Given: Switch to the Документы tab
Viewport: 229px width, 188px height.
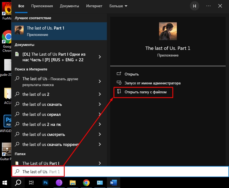Looking at the screenshot, I should coord(69,6).
